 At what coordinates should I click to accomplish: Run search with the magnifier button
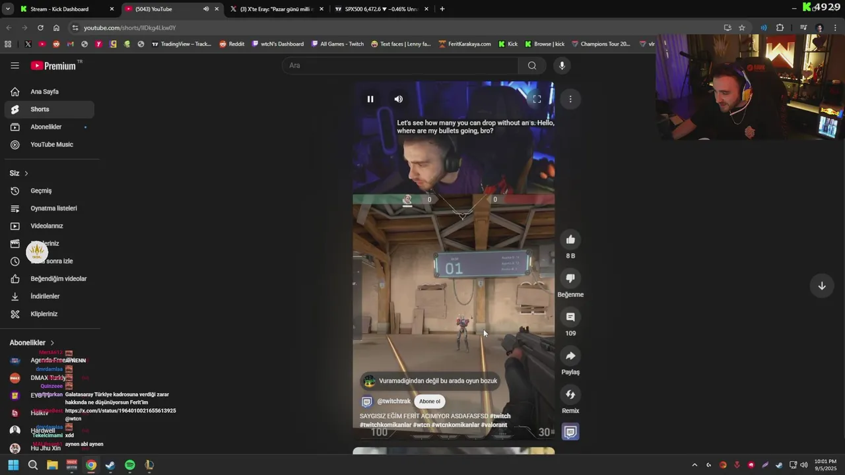click(x=532, y=65)
